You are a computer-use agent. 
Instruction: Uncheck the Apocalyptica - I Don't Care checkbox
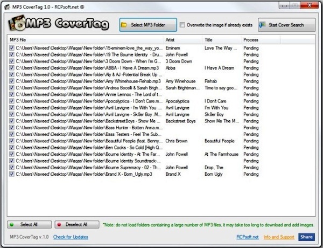click(x=11, y=101)
